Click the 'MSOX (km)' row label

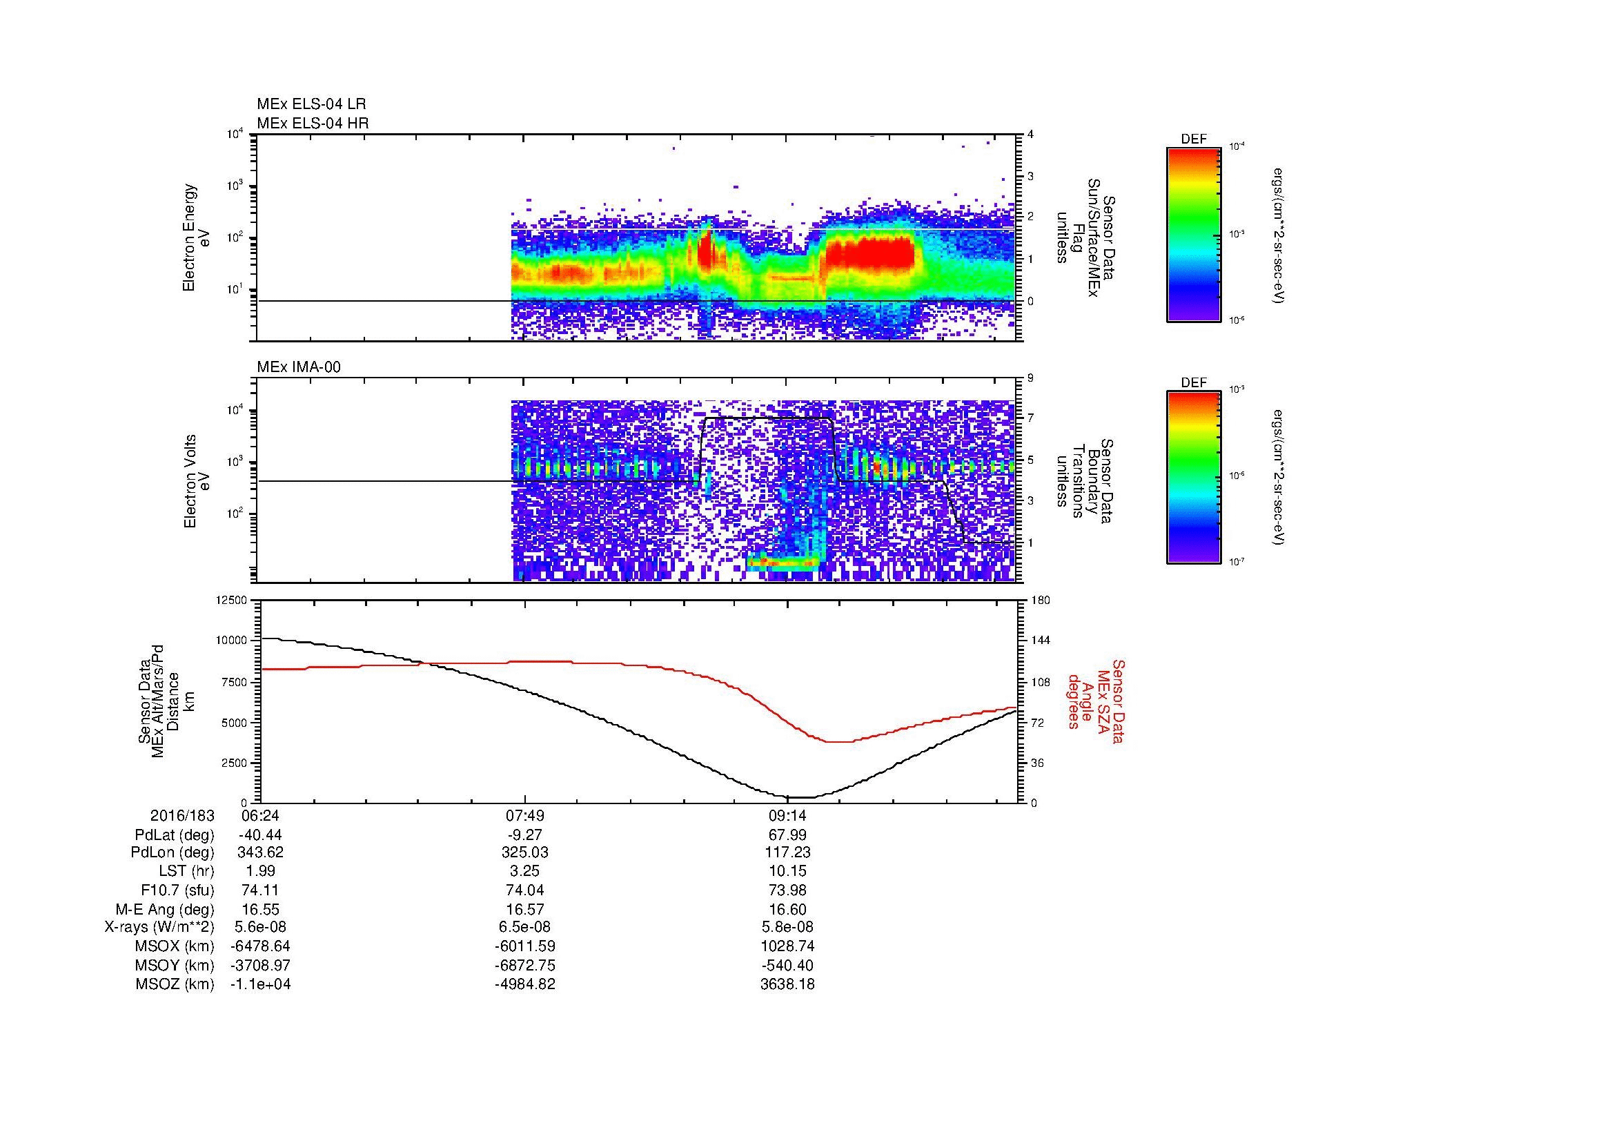[175, 946]
